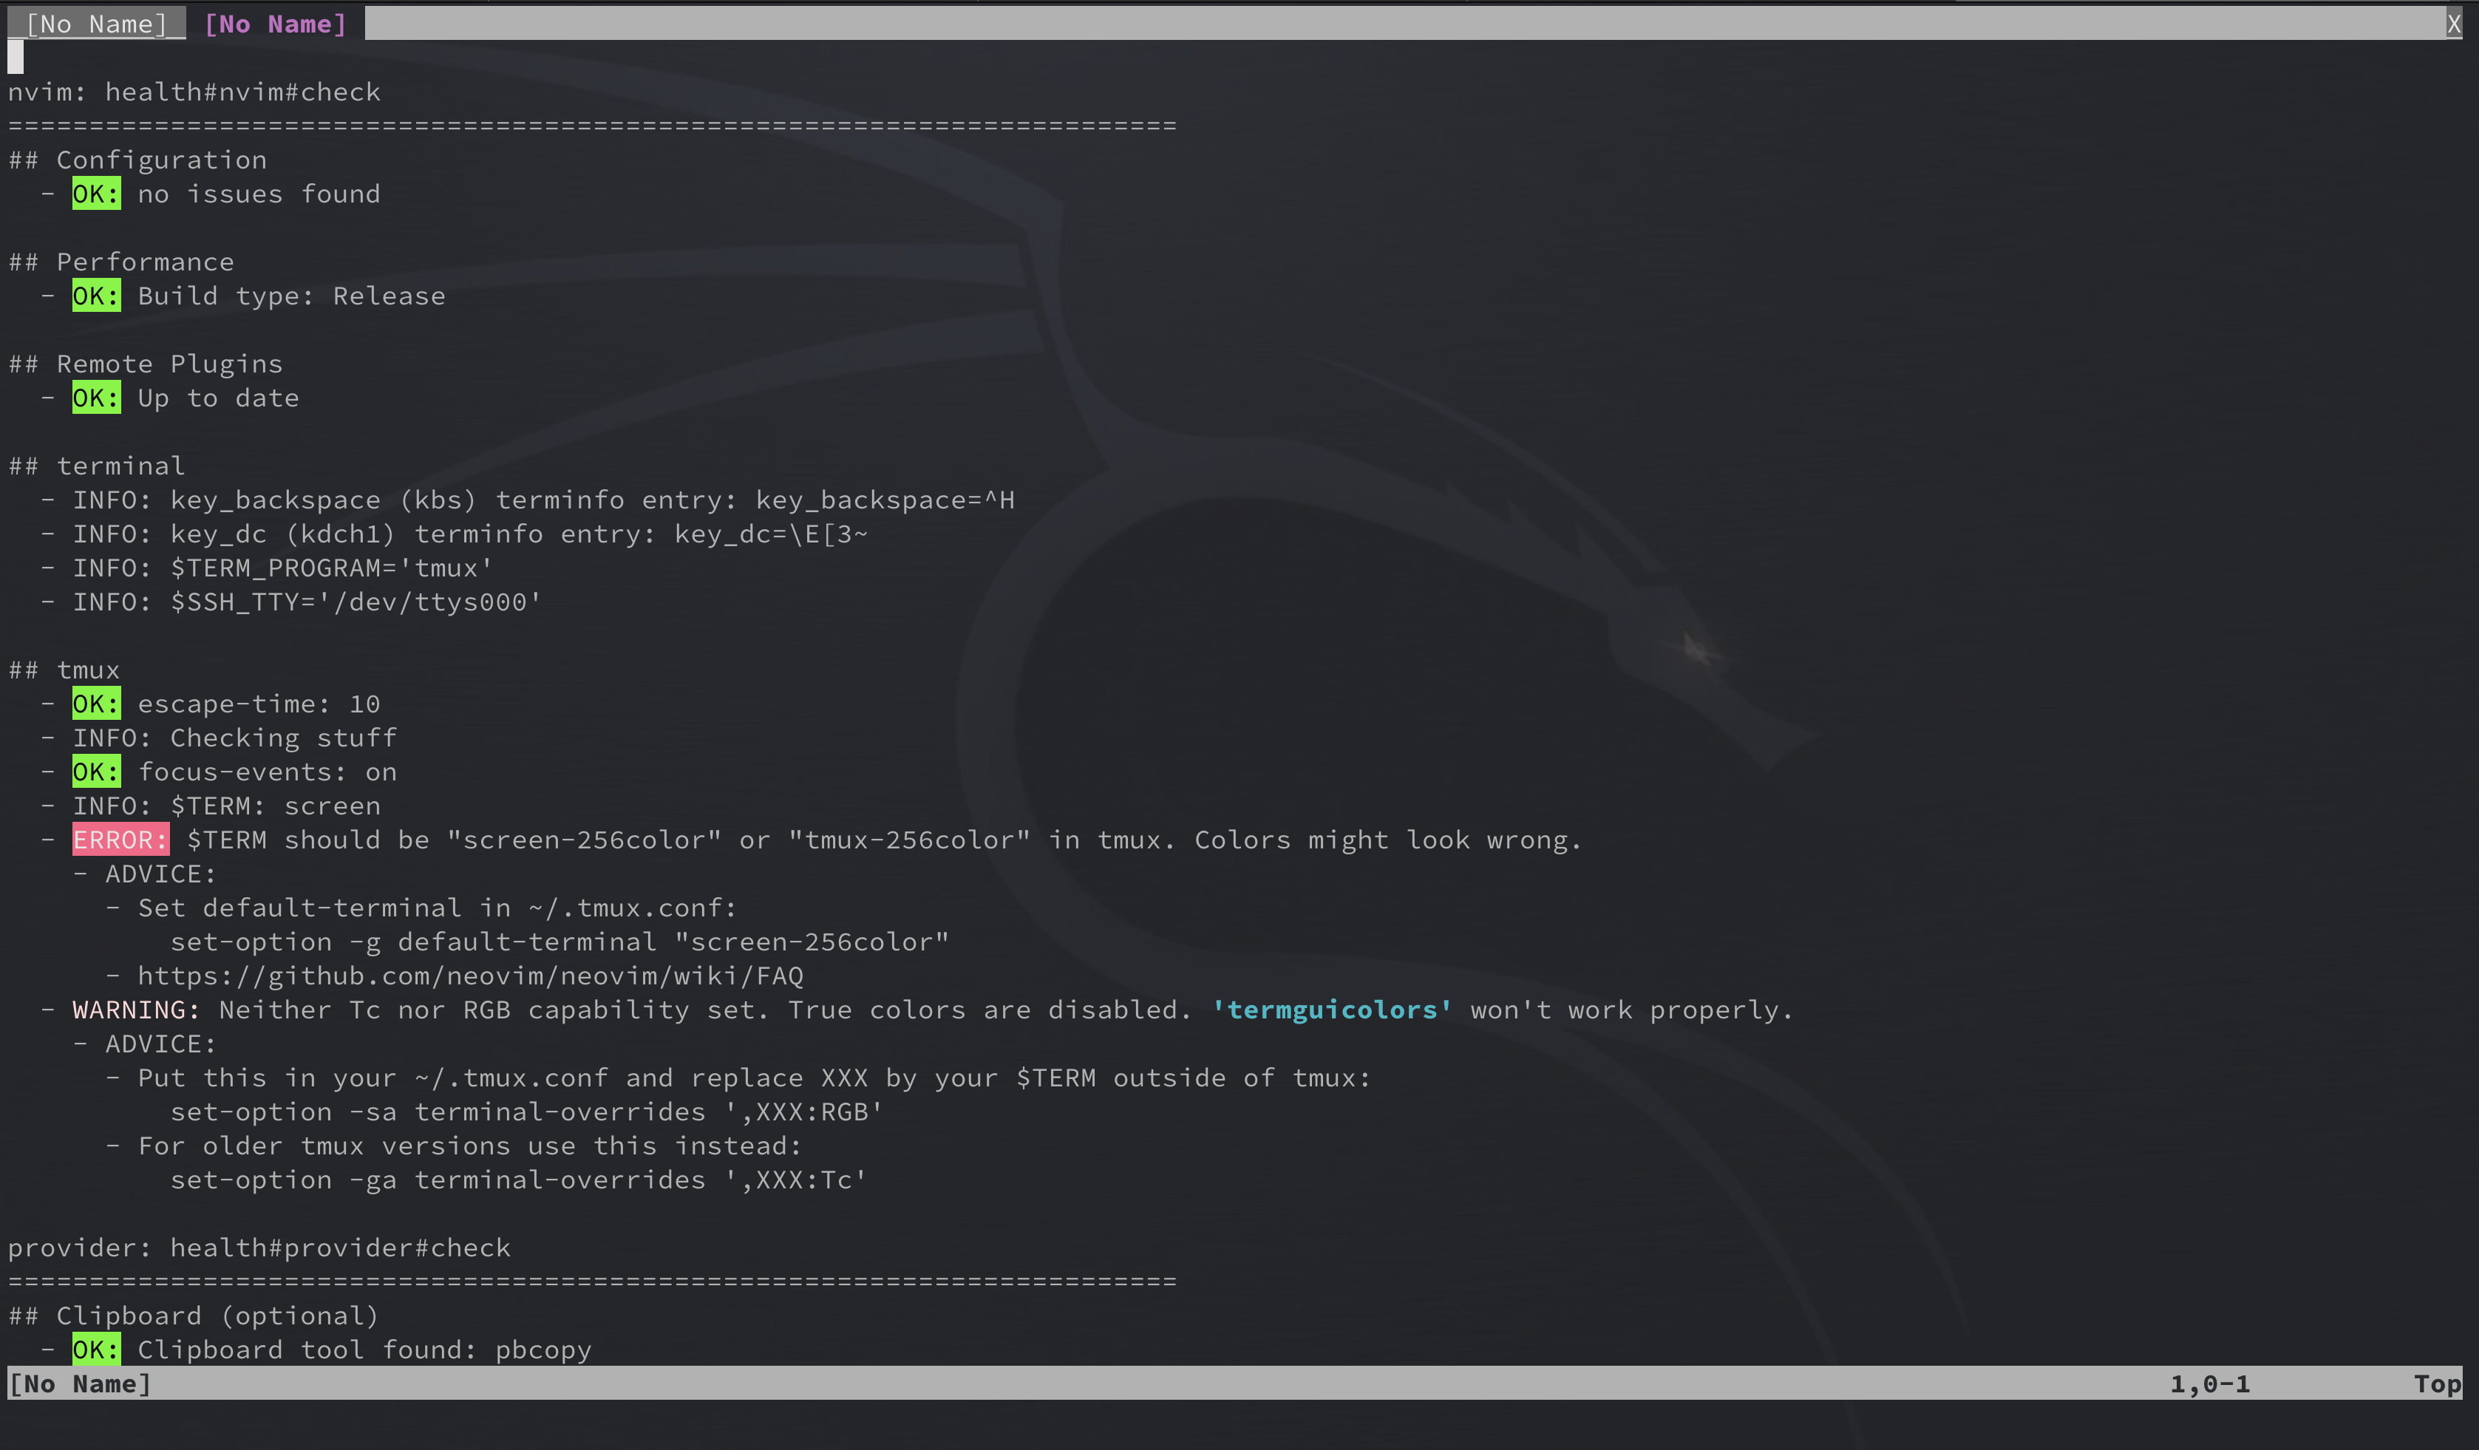Image resolution: width=2479 pixels, height=1450 pixels.
Task: Click the 'For older tmux versions use this instead:' line
Action: [470, 1146]
